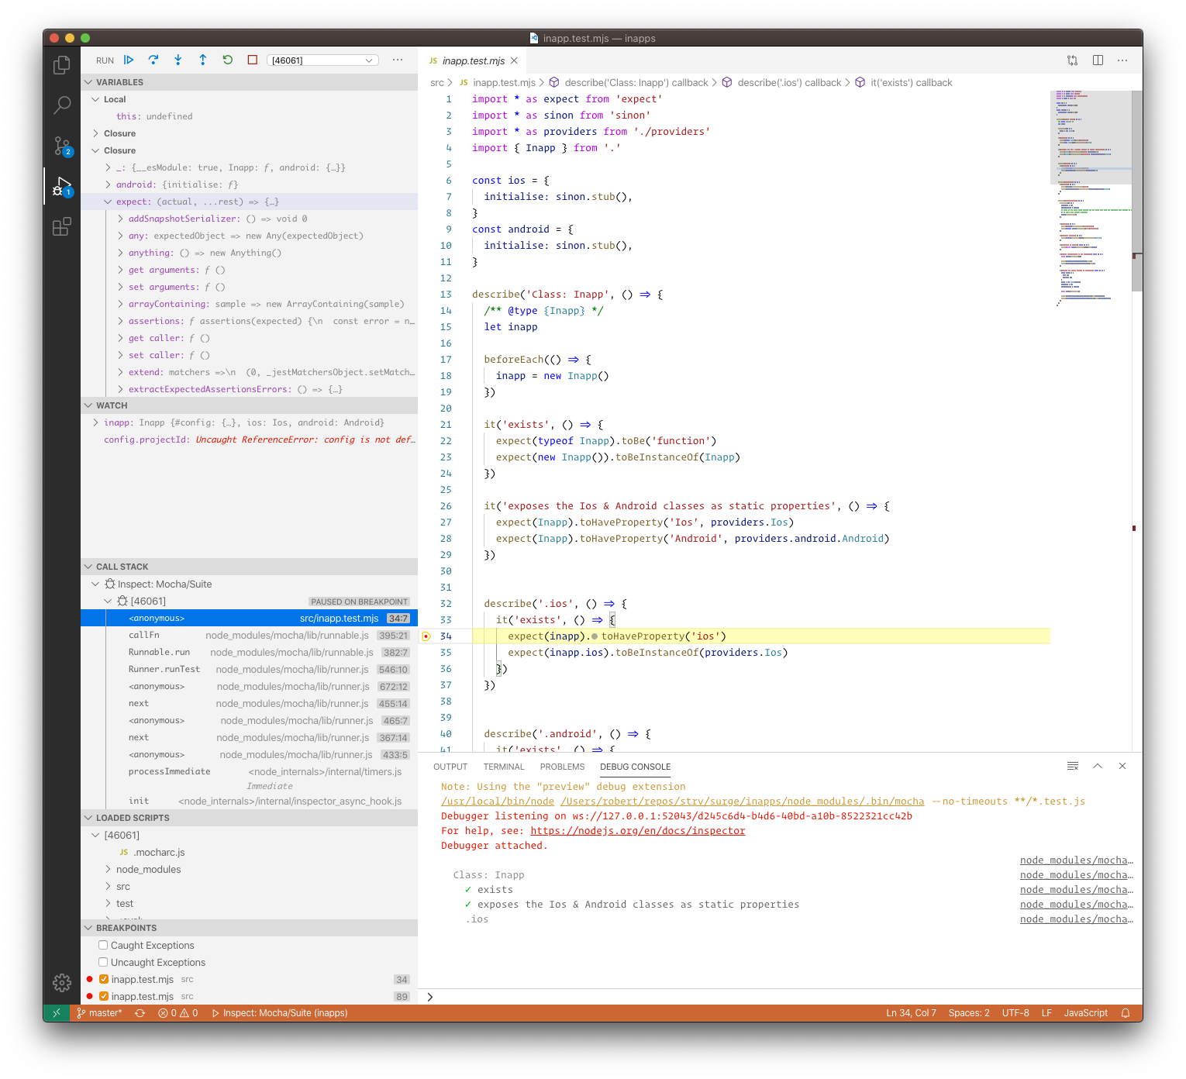Viewport: 1186px width, 1079px height.
Task: Disable the inapp.test.mjs line 34 breakpoint
Action: tap(104, 979)
